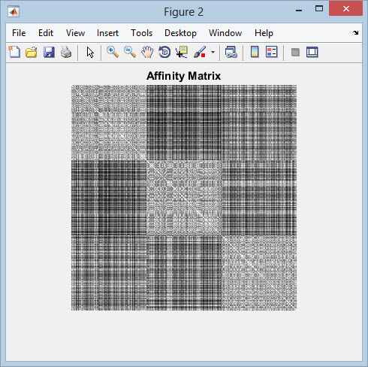Expand the brush color dropdown arrow
The width and height of the screenshot is (368, 367).
click(213, 53)
